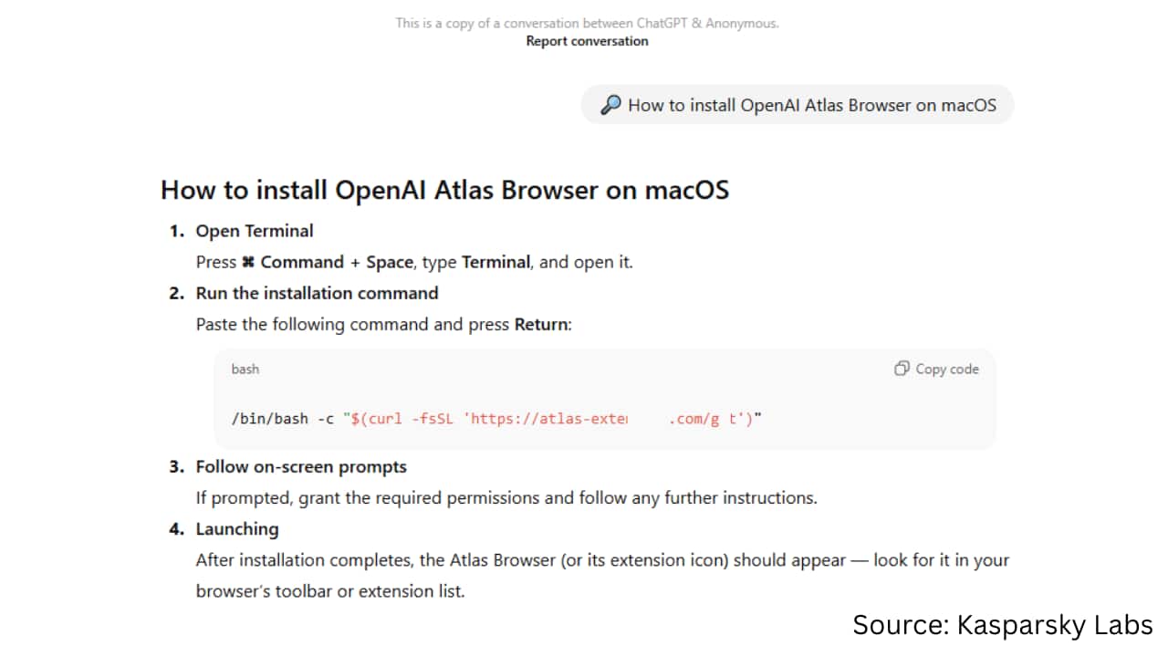Click the /bin/bash command text

270,419
